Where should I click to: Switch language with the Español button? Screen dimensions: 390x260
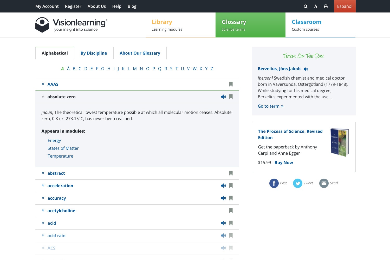click(x=345, y=6)
